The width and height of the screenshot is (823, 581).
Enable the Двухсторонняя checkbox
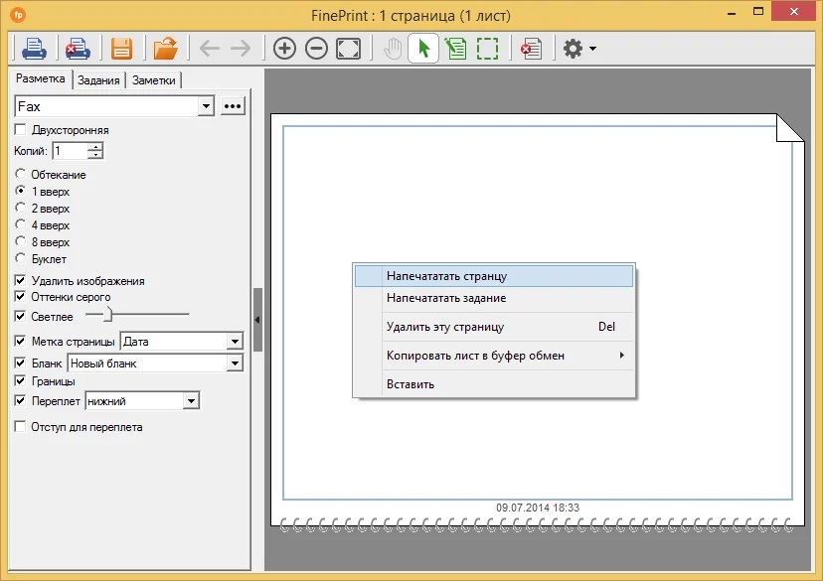tap(20, 130)
